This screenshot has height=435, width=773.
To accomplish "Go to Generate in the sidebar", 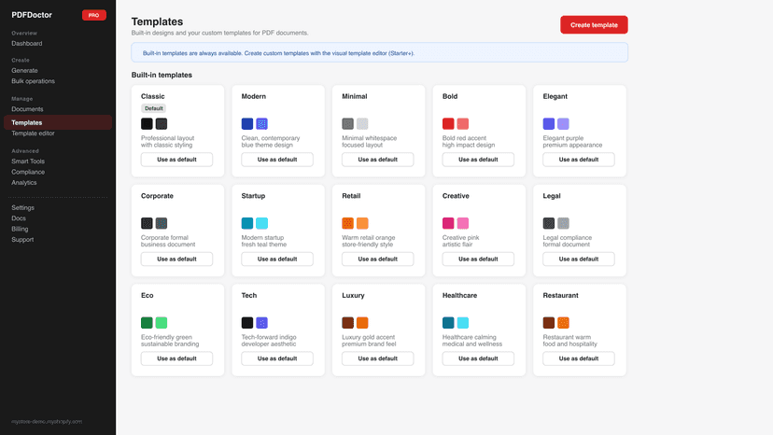I will [24, 71].
